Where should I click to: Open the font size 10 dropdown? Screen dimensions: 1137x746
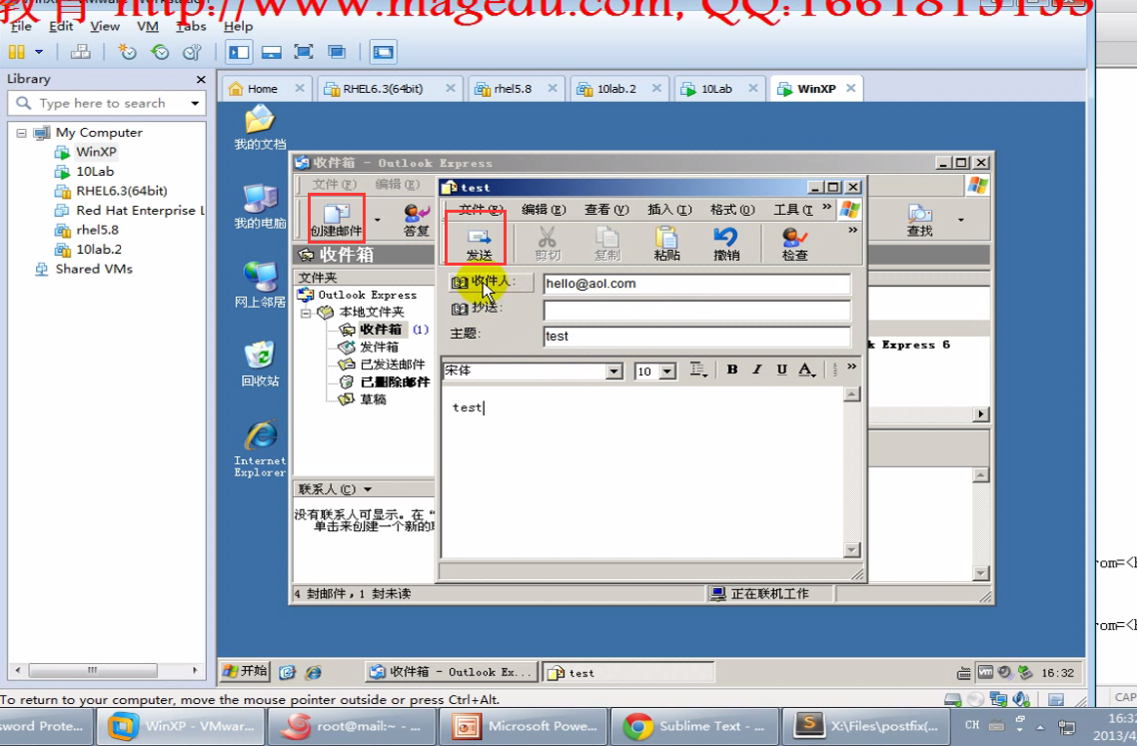667,372
